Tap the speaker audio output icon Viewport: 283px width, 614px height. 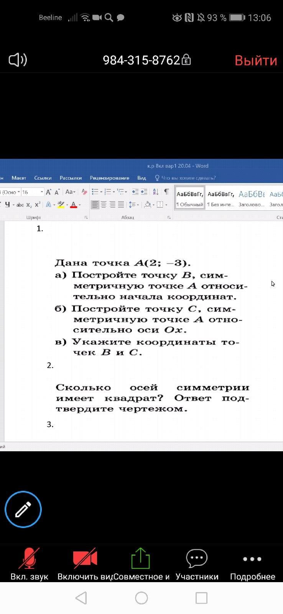pyautogui.click(x=18, y=60)
